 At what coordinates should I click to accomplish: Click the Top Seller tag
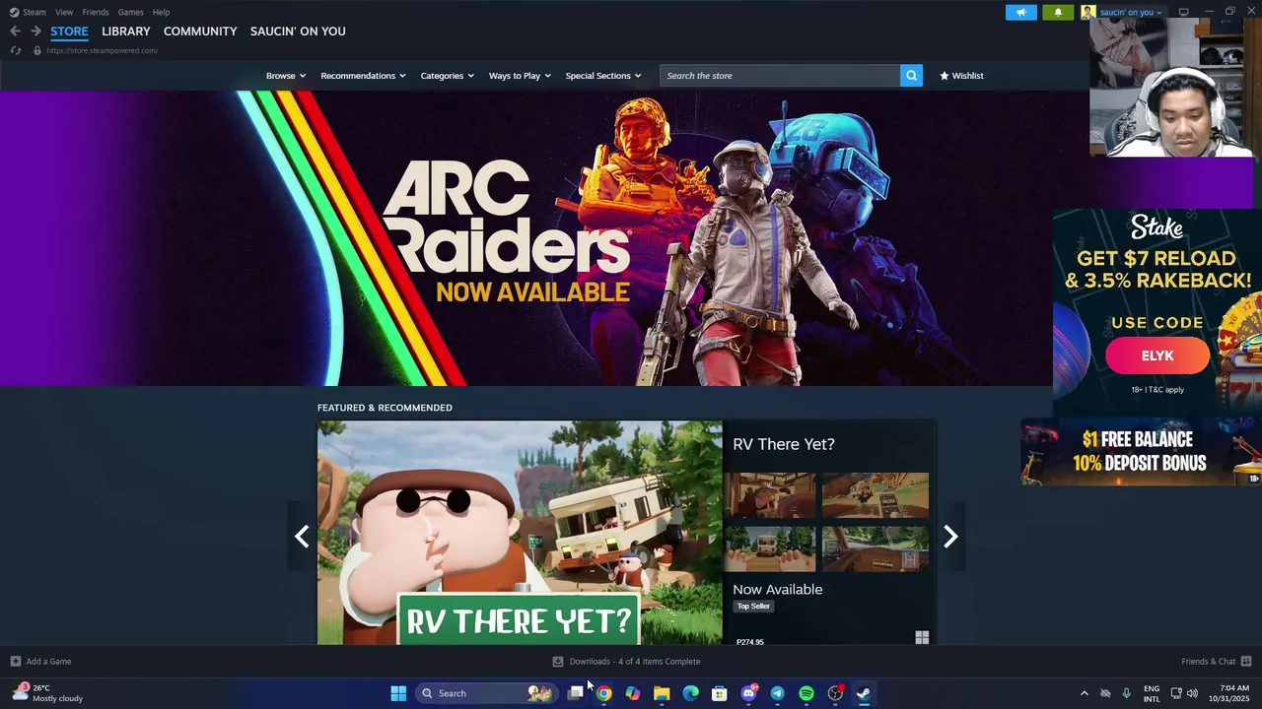click(x=753, y=606)
